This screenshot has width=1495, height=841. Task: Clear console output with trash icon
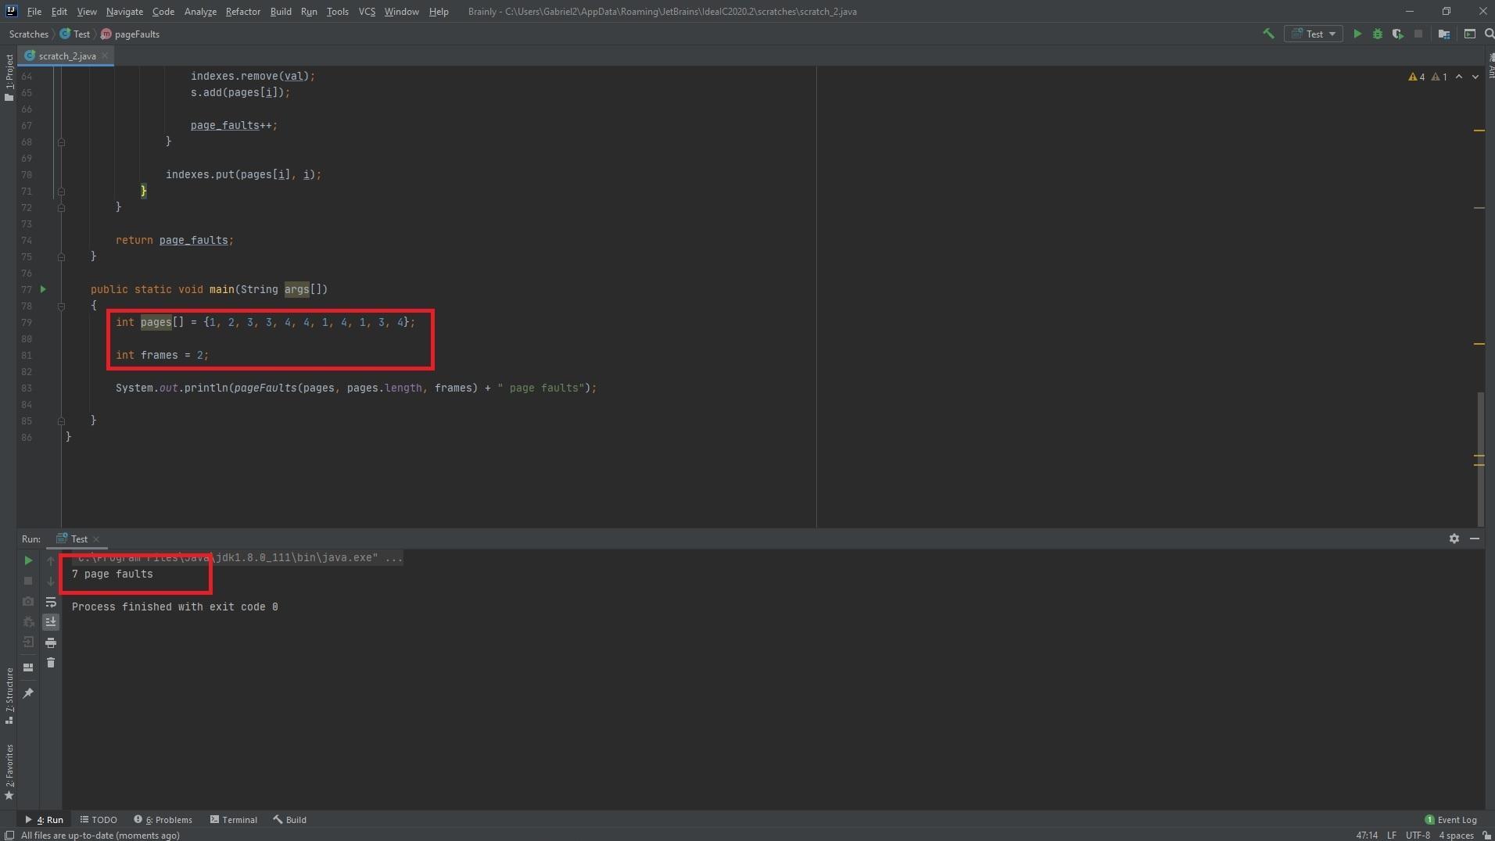coord(51,663)
